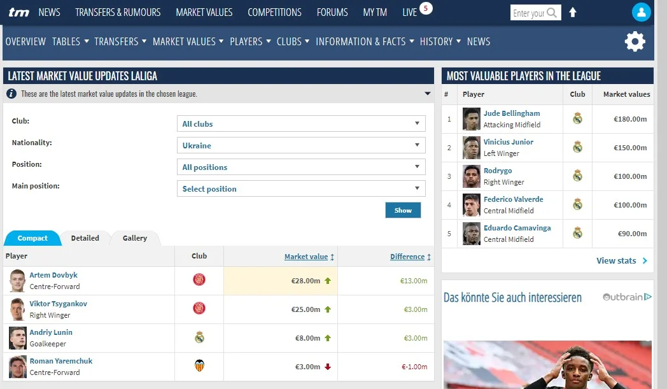Click the search magnifier icon

point(552,13)
